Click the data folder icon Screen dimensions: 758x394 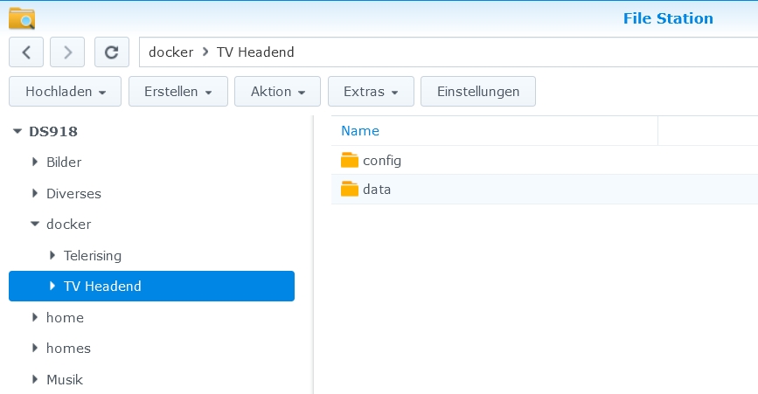point(349,189)
